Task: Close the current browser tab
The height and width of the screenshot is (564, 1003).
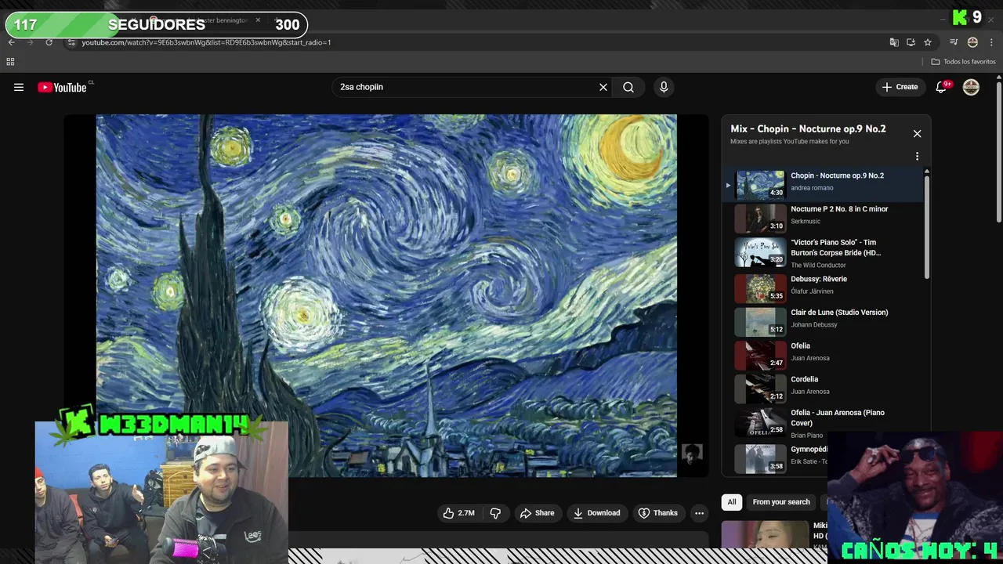Action: pyautogui.click(x=258, y=20)
